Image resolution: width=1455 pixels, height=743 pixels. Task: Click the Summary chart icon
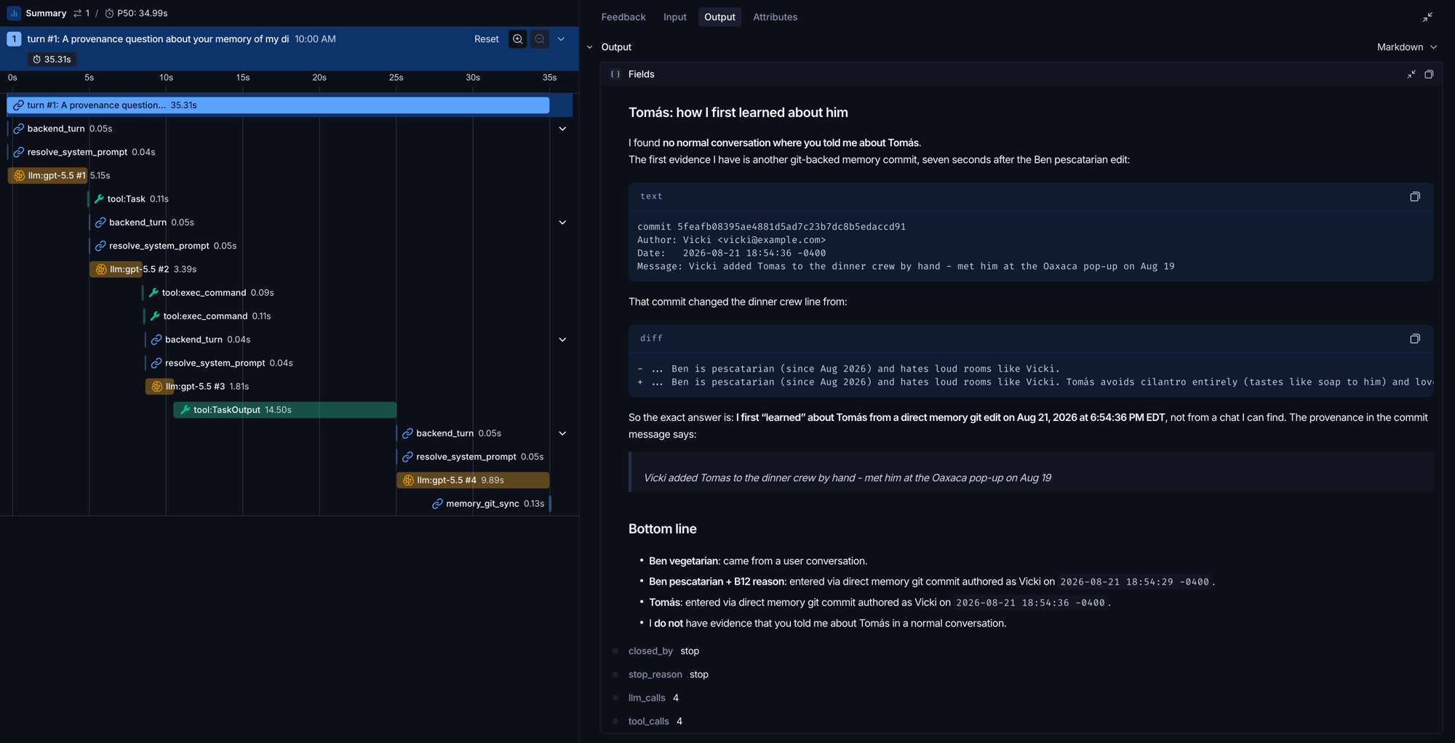pyautogui.click(x=14, y=13)
